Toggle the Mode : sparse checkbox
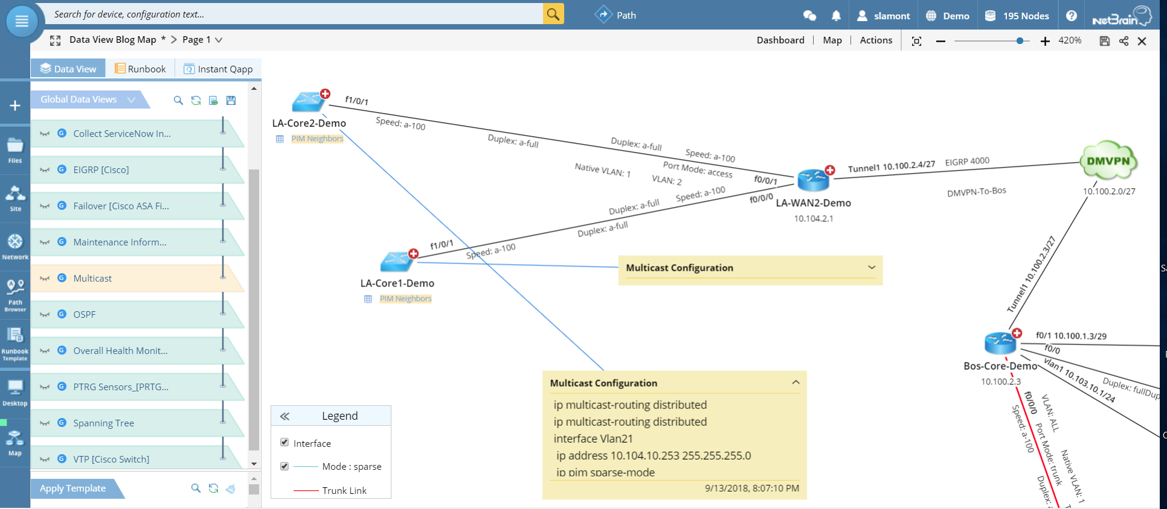Viewport: 1167px width, 509px height. tap(285, 466)
